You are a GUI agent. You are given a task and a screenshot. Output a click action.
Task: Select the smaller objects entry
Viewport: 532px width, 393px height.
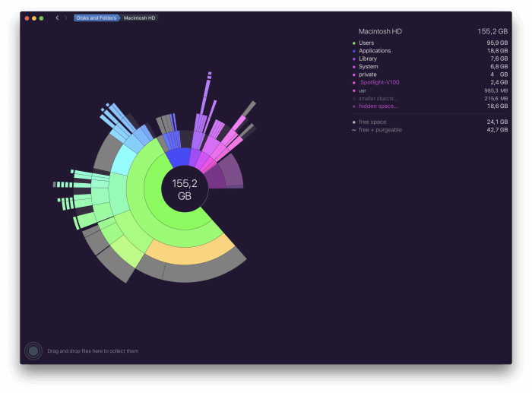(430, 98)
